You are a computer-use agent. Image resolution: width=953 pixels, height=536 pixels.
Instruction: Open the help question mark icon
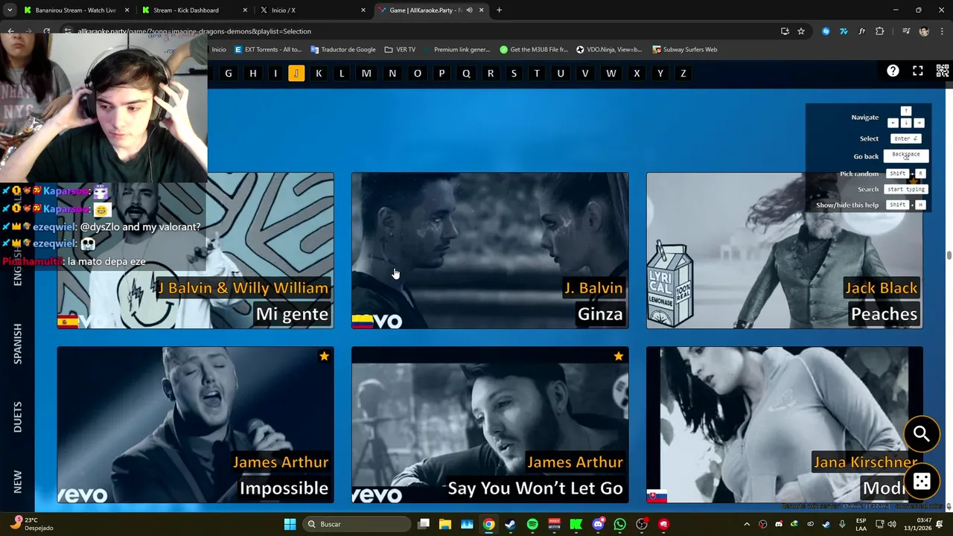(893, 71)
